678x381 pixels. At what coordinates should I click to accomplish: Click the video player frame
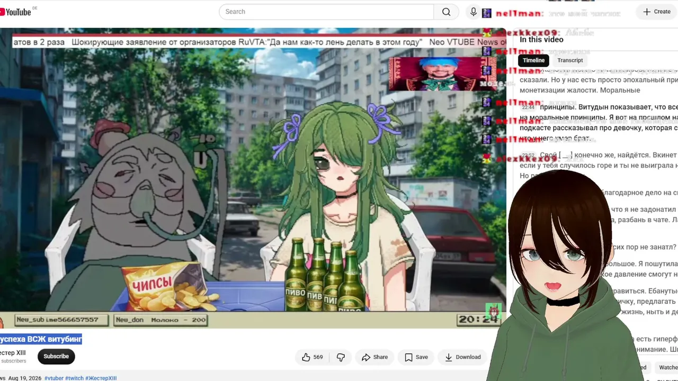[253, 178]
